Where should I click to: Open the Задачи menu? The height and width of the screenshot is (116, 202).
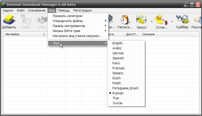[8, 10]
